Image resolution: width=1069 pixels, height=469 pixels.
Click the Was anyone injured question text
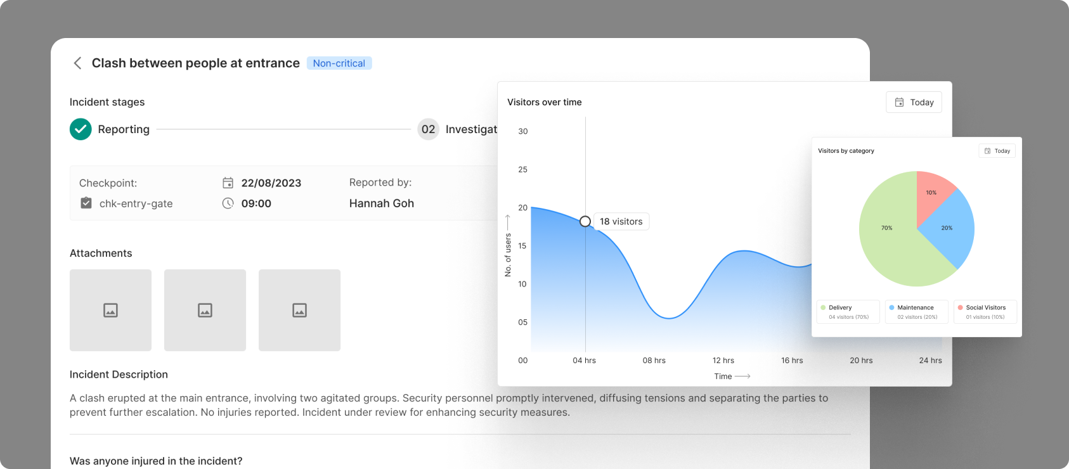(156, 461)
